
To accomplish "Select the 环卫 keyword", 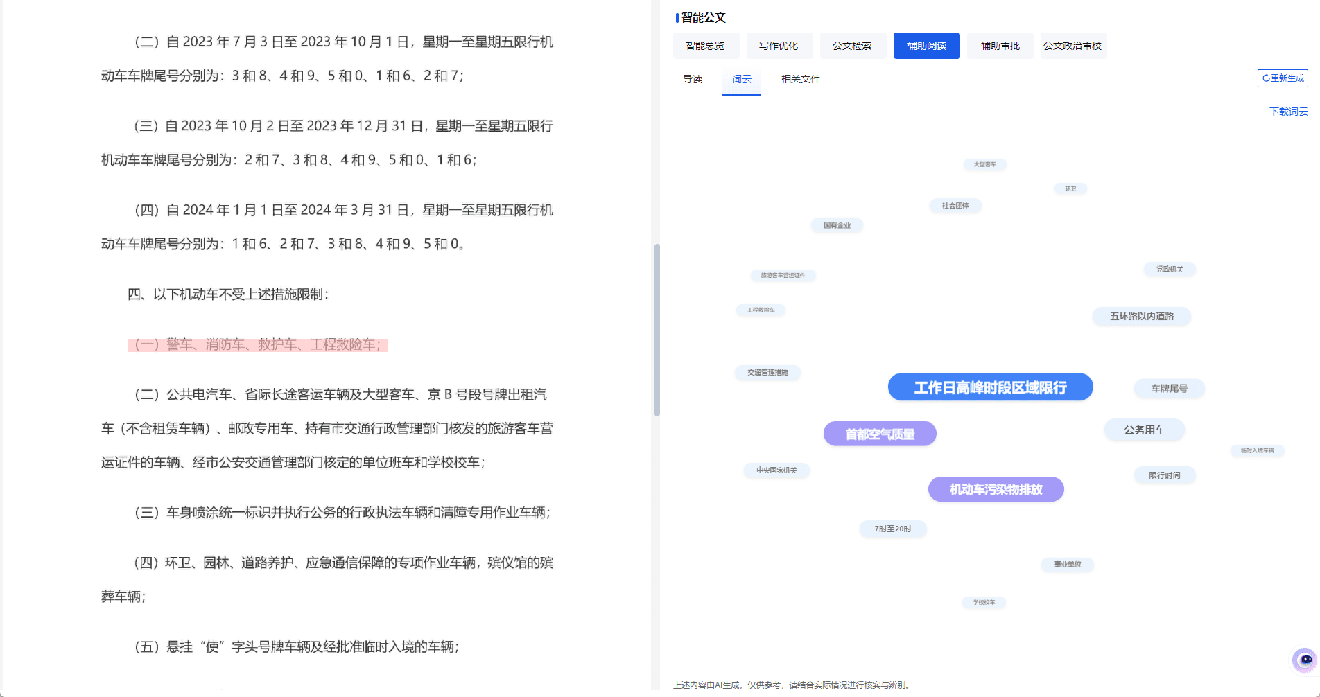I will [1070, 188].
